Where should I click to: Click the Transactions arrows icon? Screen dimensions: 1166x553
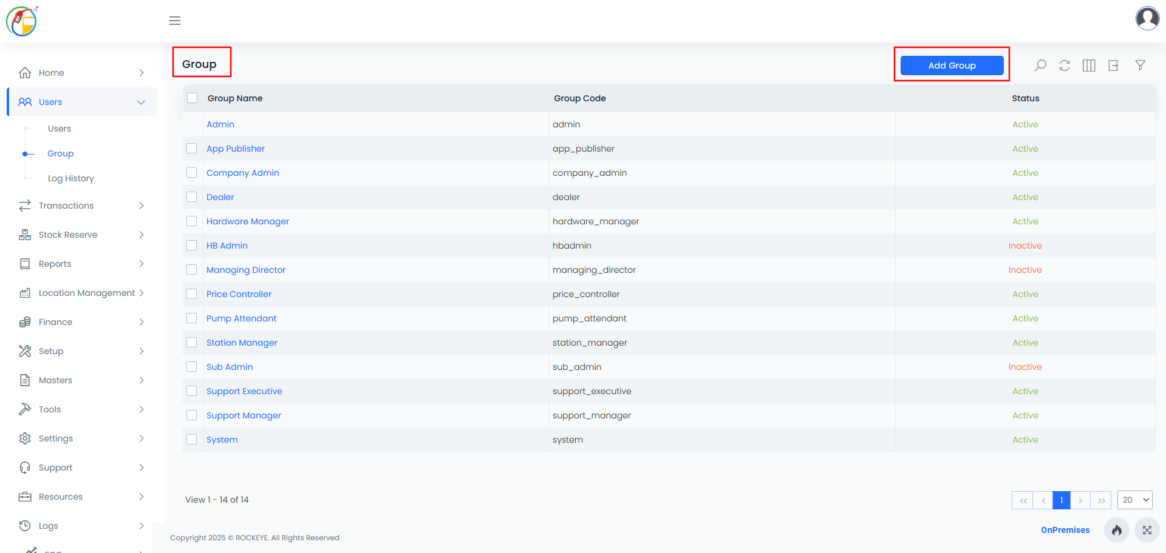25,206
